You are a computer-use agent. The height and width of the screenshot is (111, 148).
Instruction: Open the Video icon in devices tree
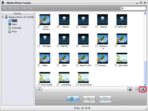pyautogui.click(x=10, y=24)
